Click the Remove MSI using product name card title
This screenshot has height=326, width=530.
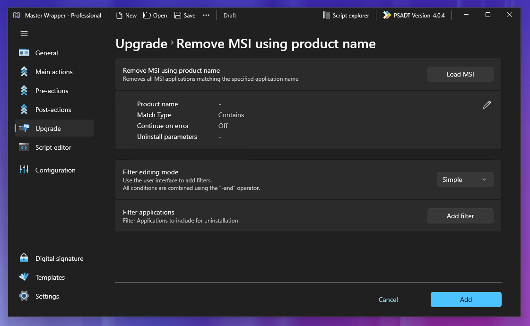point(171,70)
